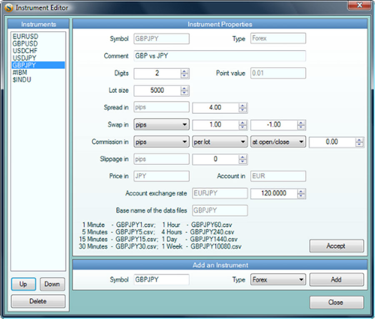Decrease the Commission value 0.00
Image resolution: width=375 pixels, height=319 pixels.
point(359,144)
